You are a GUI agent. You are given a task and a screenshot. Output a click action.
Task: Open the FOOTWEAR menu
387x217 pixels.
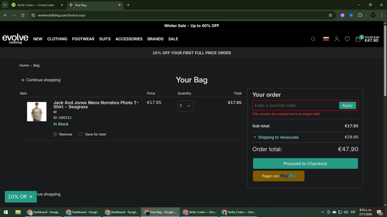click(x=83, y=39)
